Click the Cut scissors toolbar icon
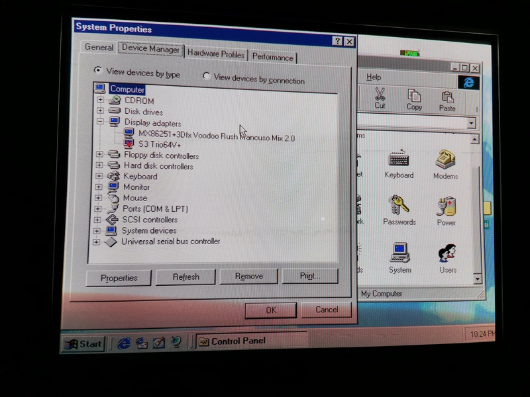Screen dimensions: 530x397 click(x=380, y=98)
